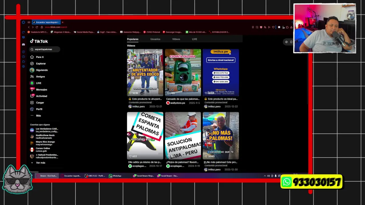Open Mayra Rios Arango account
This screenshot has width=365, height=205.
click(x=42, y=143)
